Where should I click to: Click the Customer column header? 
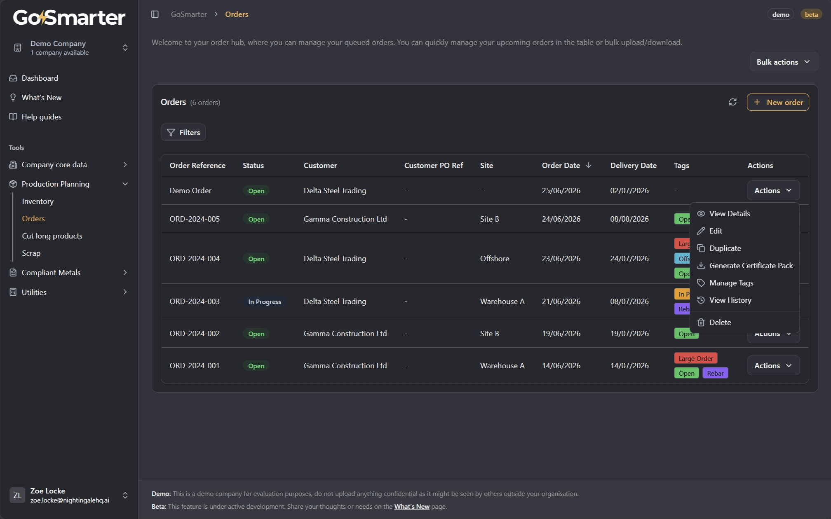(320, 165)
